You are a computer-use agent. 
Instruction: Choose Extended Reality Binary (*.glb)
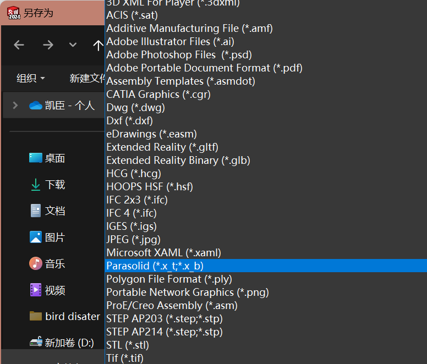click(x=266, y=160)
